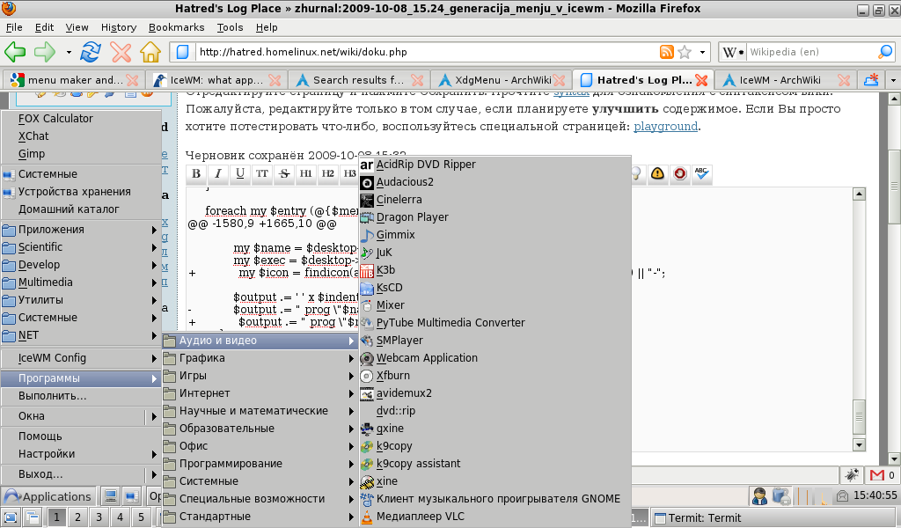Expand the Multimedia submenu
Screen dimensions: 901x528
click(x=80, y=282)
